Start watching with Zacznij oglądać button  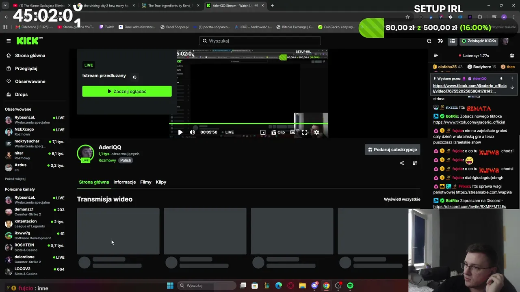(x=127, y=91)
